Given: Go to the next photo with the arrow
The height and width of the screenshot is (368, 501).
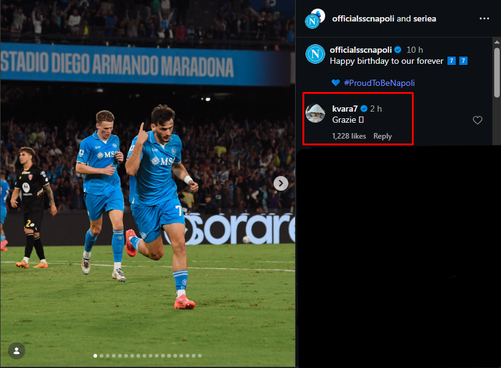Looking at the screenshot, I should pos(281,183).
